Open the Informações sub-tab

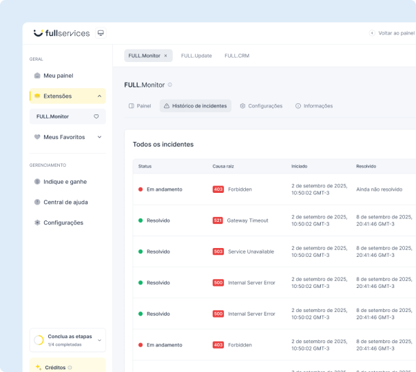tap(313, 106)
